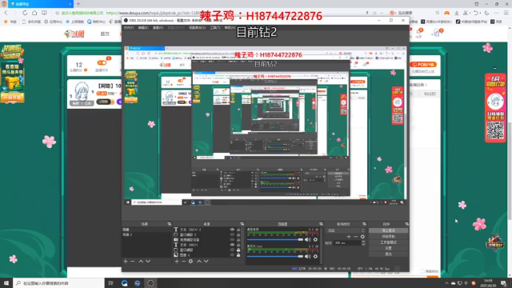Add a new scene with the plus icon in Scenes panel
The image size is (512, 288).
[x=126, y=262]
